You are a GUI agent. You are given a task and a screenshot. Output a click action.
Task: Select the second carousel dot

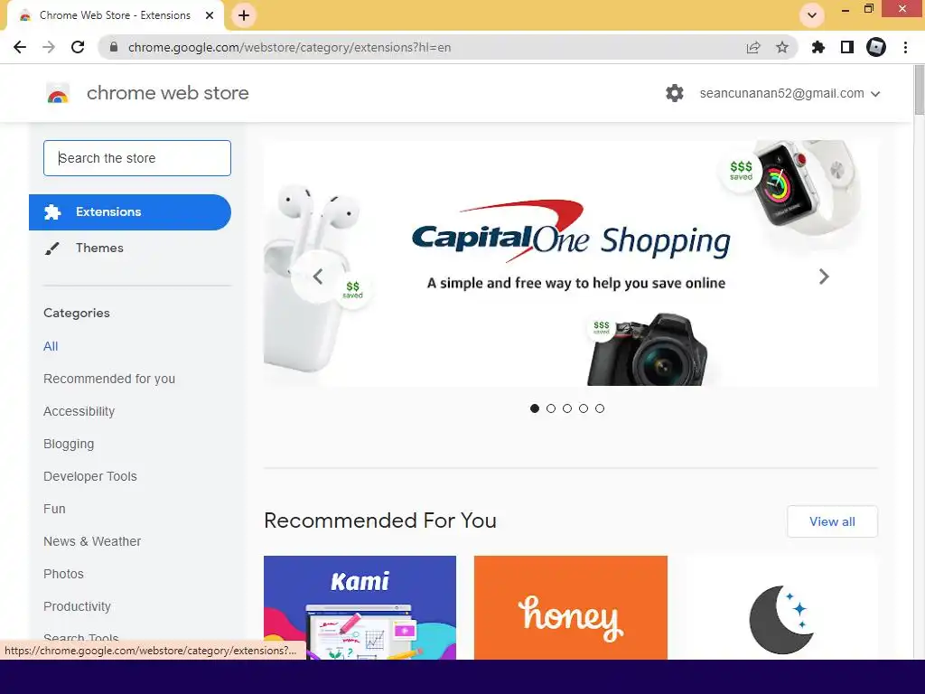pos(551,408)
